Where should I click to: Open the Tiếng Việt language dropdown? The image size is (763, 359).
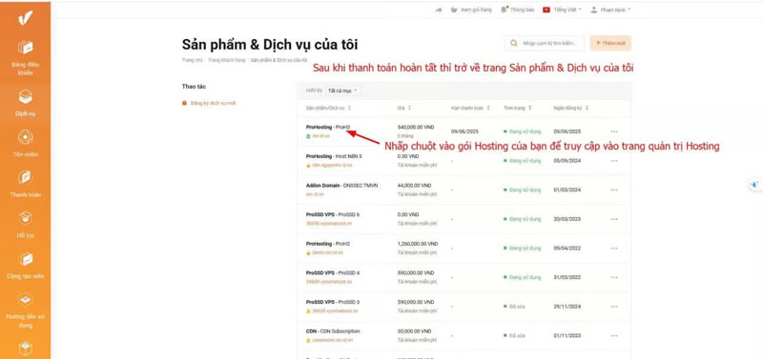(567, 10)
